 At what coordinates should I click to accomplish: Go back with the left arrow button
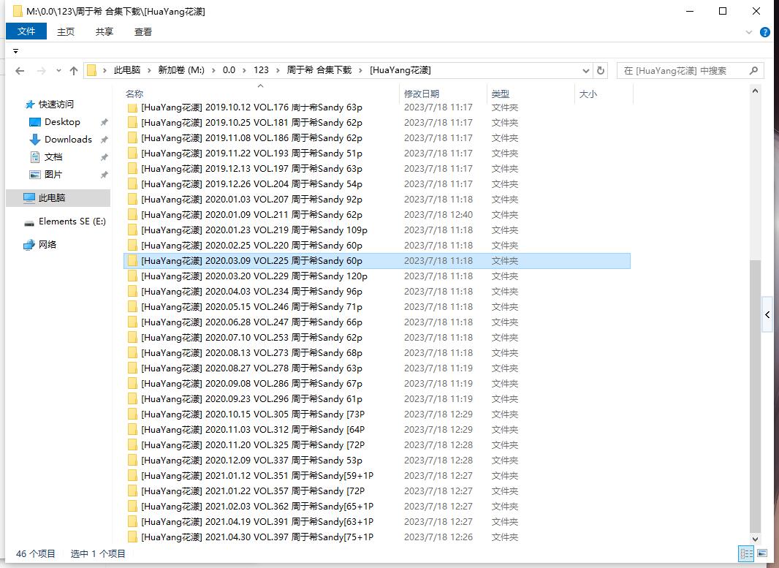click(x=20, y=71)
